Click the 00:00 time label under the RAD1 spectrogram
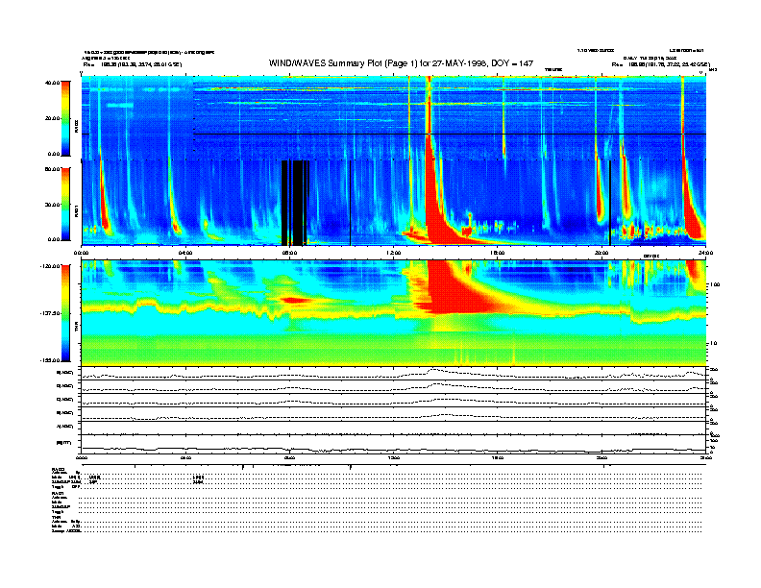The image size is (761, 588). 82,253
